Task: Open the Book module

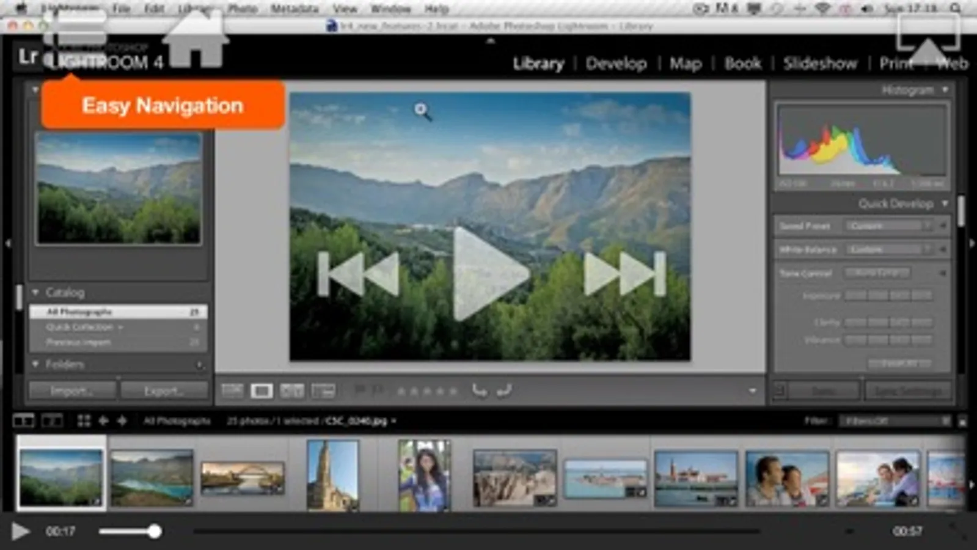Action: tap(743, 64)
